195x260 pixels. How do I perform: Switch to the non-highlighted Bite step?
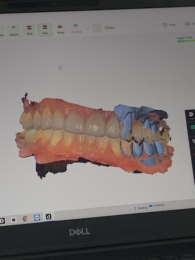[x=29, y=30]
